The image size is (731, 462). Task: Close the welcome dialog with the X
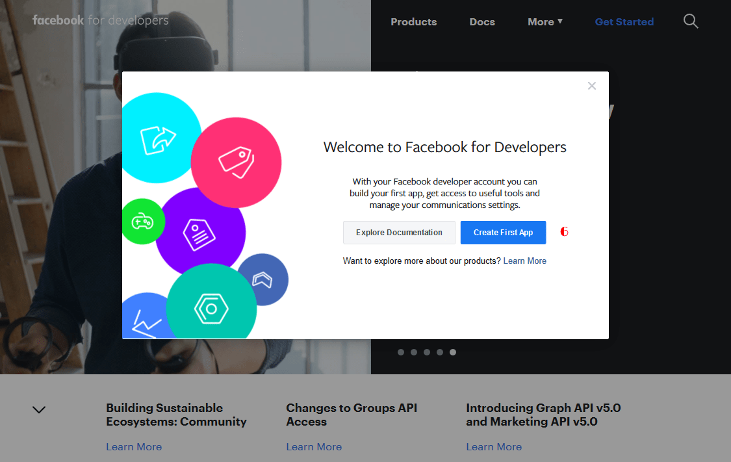tap(591, 86)
